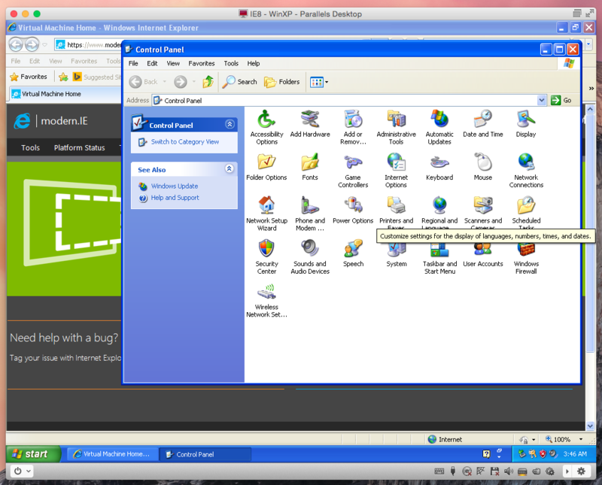Screen dimensions: 602x485
Task: Click the Up folder toolbar button
Action: pos(208,82)
